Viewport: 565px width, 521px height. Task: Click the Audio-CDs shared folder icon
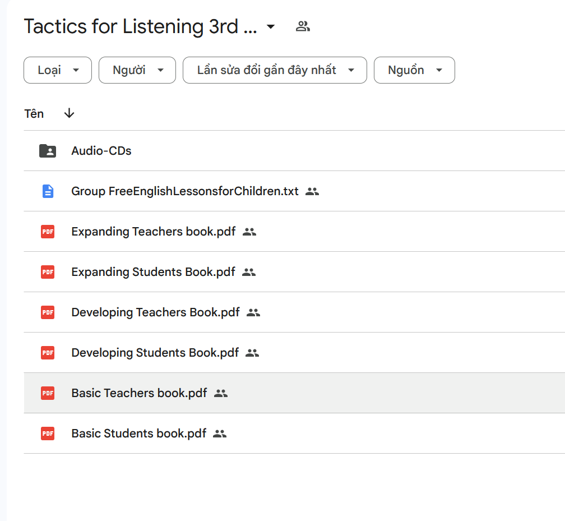tap(48, 151)
